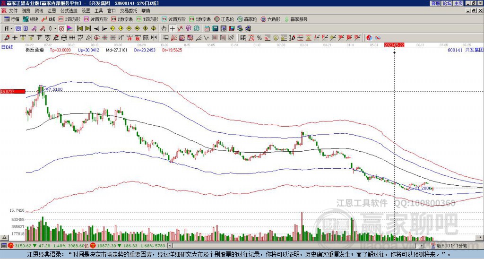Click the 客服 customer service button
This screenshot has width=484, height=259.
436,3
